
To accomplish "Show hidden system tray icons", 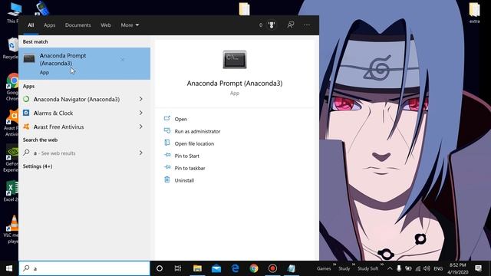I will (390, 268).
